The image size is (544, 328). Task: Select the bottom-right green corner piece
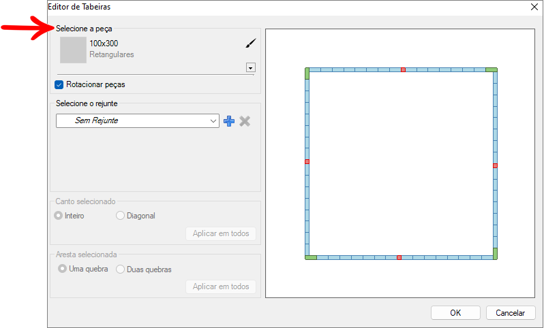[x=494, y=256]
